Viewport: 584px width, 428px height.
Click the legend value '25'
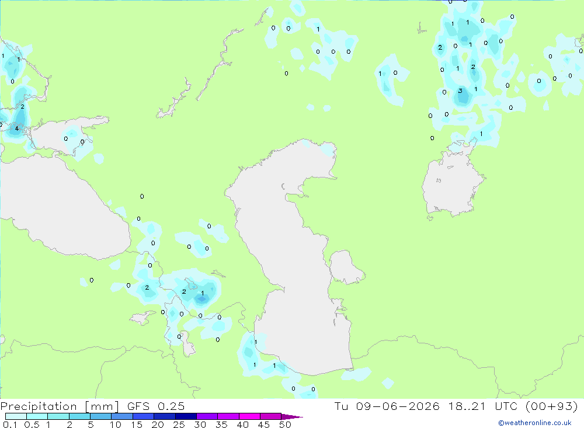click(179, 424)
